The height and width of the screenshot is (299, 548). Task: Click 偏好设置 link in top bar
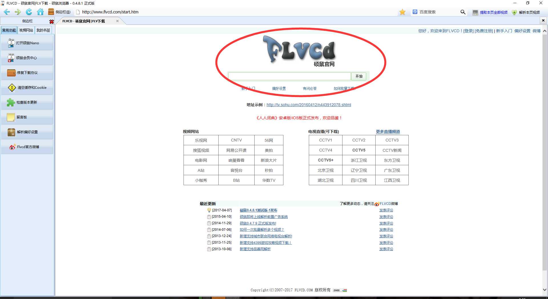click(x=522, y=31)
